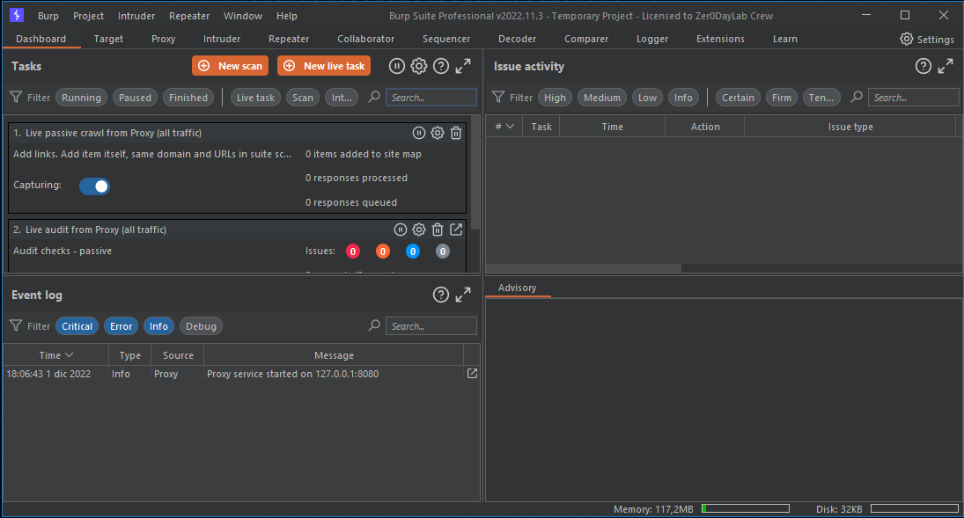Viewport: 964px width, 518px height.
Task: Delete the Live passive crawl task
Action: [x=456, y=133]
